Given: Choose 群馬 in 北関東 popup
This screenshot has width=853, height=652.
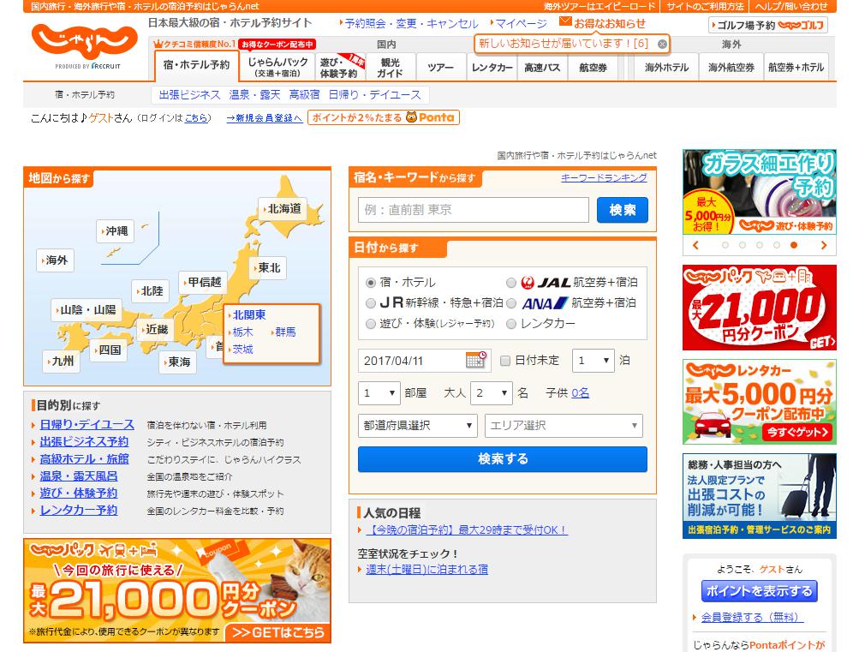Looking at the screenshot, I should (284, 332).
